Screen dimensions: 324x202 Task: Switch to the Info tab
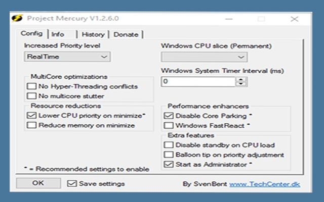58,34
